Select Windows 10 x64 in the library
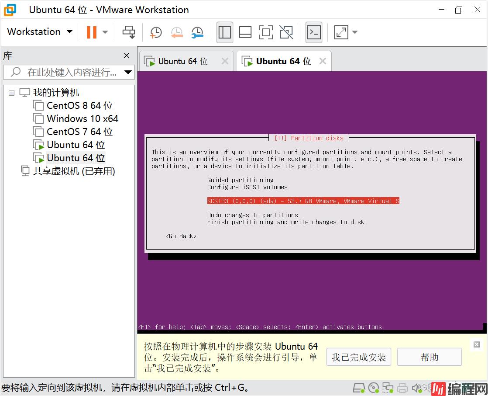This screenshot has width=488, height=396. click(82, 118)
